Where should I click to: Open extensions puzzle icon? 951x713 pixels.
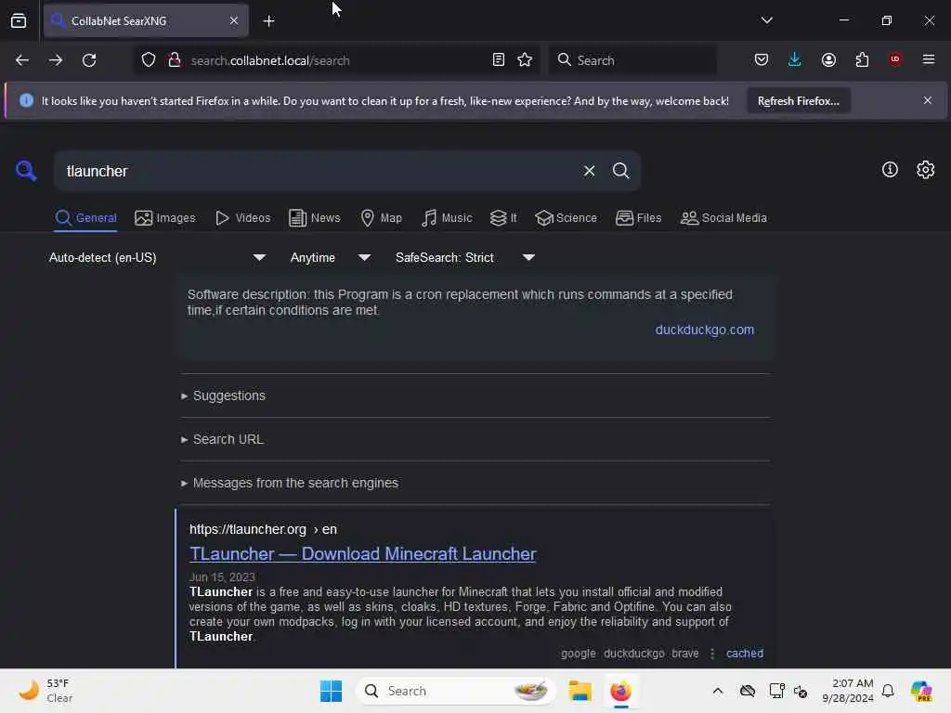click(x=862, y=59)
